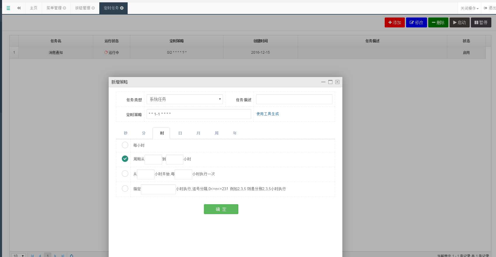Click the 从 starting hour field
The height and width of the screenshot is (257, 496).
[x=146, y=174]
